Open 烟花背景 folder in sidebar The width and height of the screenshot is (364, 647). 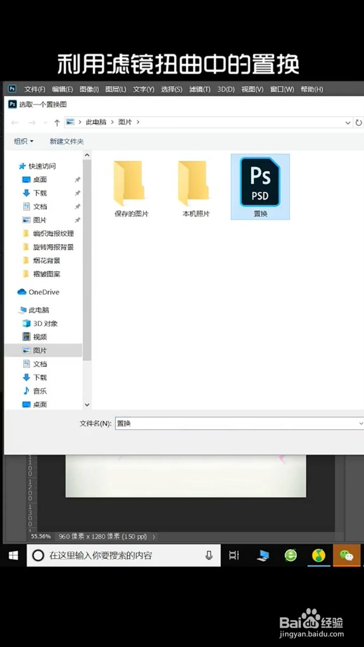click(42, 260)
